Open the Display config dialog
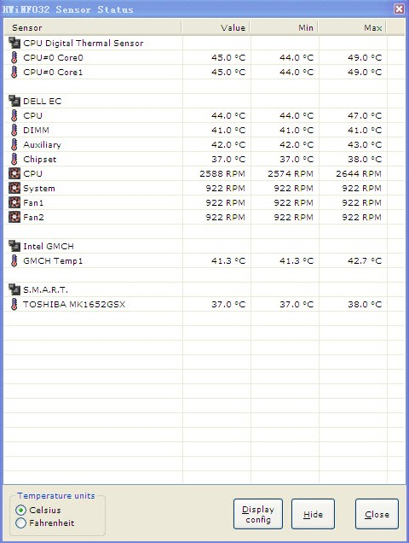 point(258,514)
